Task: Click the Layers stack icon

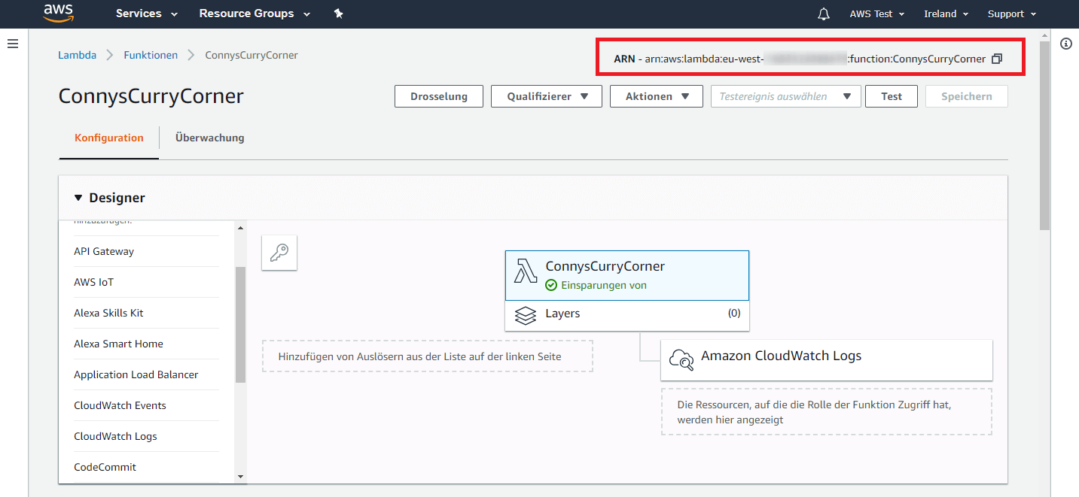Action: (x=526, y=315)
